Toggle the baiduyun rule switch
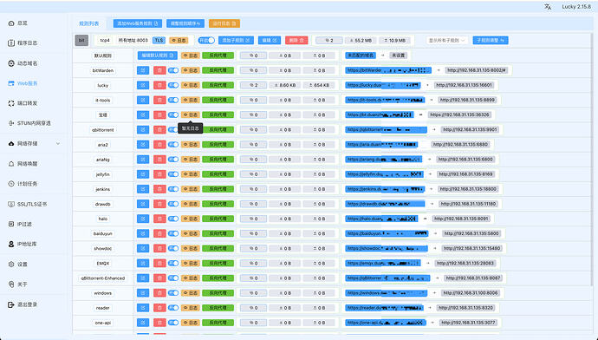 click(x=173, y=233)
